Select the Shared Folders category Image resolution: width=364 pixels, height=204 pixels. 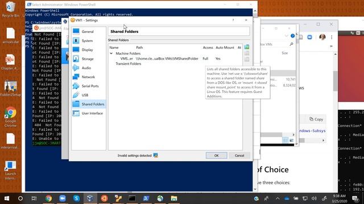(89, 104)
